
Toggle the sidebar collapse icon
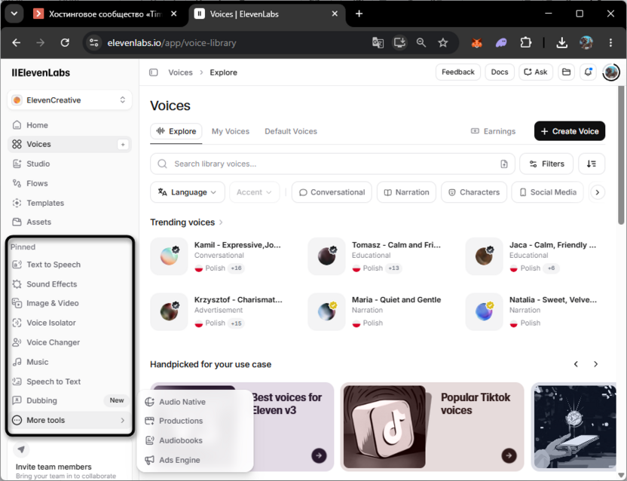pyautogui.click(x=154, y=72)
